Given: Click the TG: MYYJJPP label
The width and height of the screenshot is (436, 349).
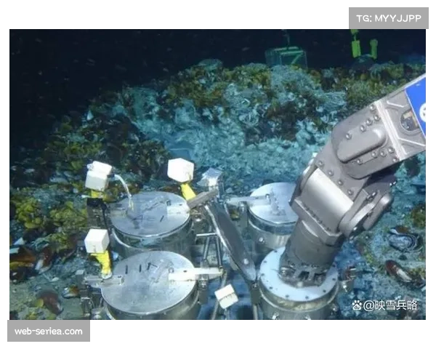Looking at the screenshot, I should (x=389, y=17).
